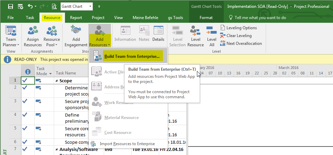Image resolution: width=333 pixels, height=155 pixels.
Task: Click the Level Selection button
Action: pos(178,36)
